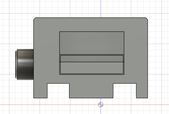Select the lower inset rectangular face in pocket
The width and height of the screenshot is (169, 114).
pyautogui.click(x=92, y=68)
